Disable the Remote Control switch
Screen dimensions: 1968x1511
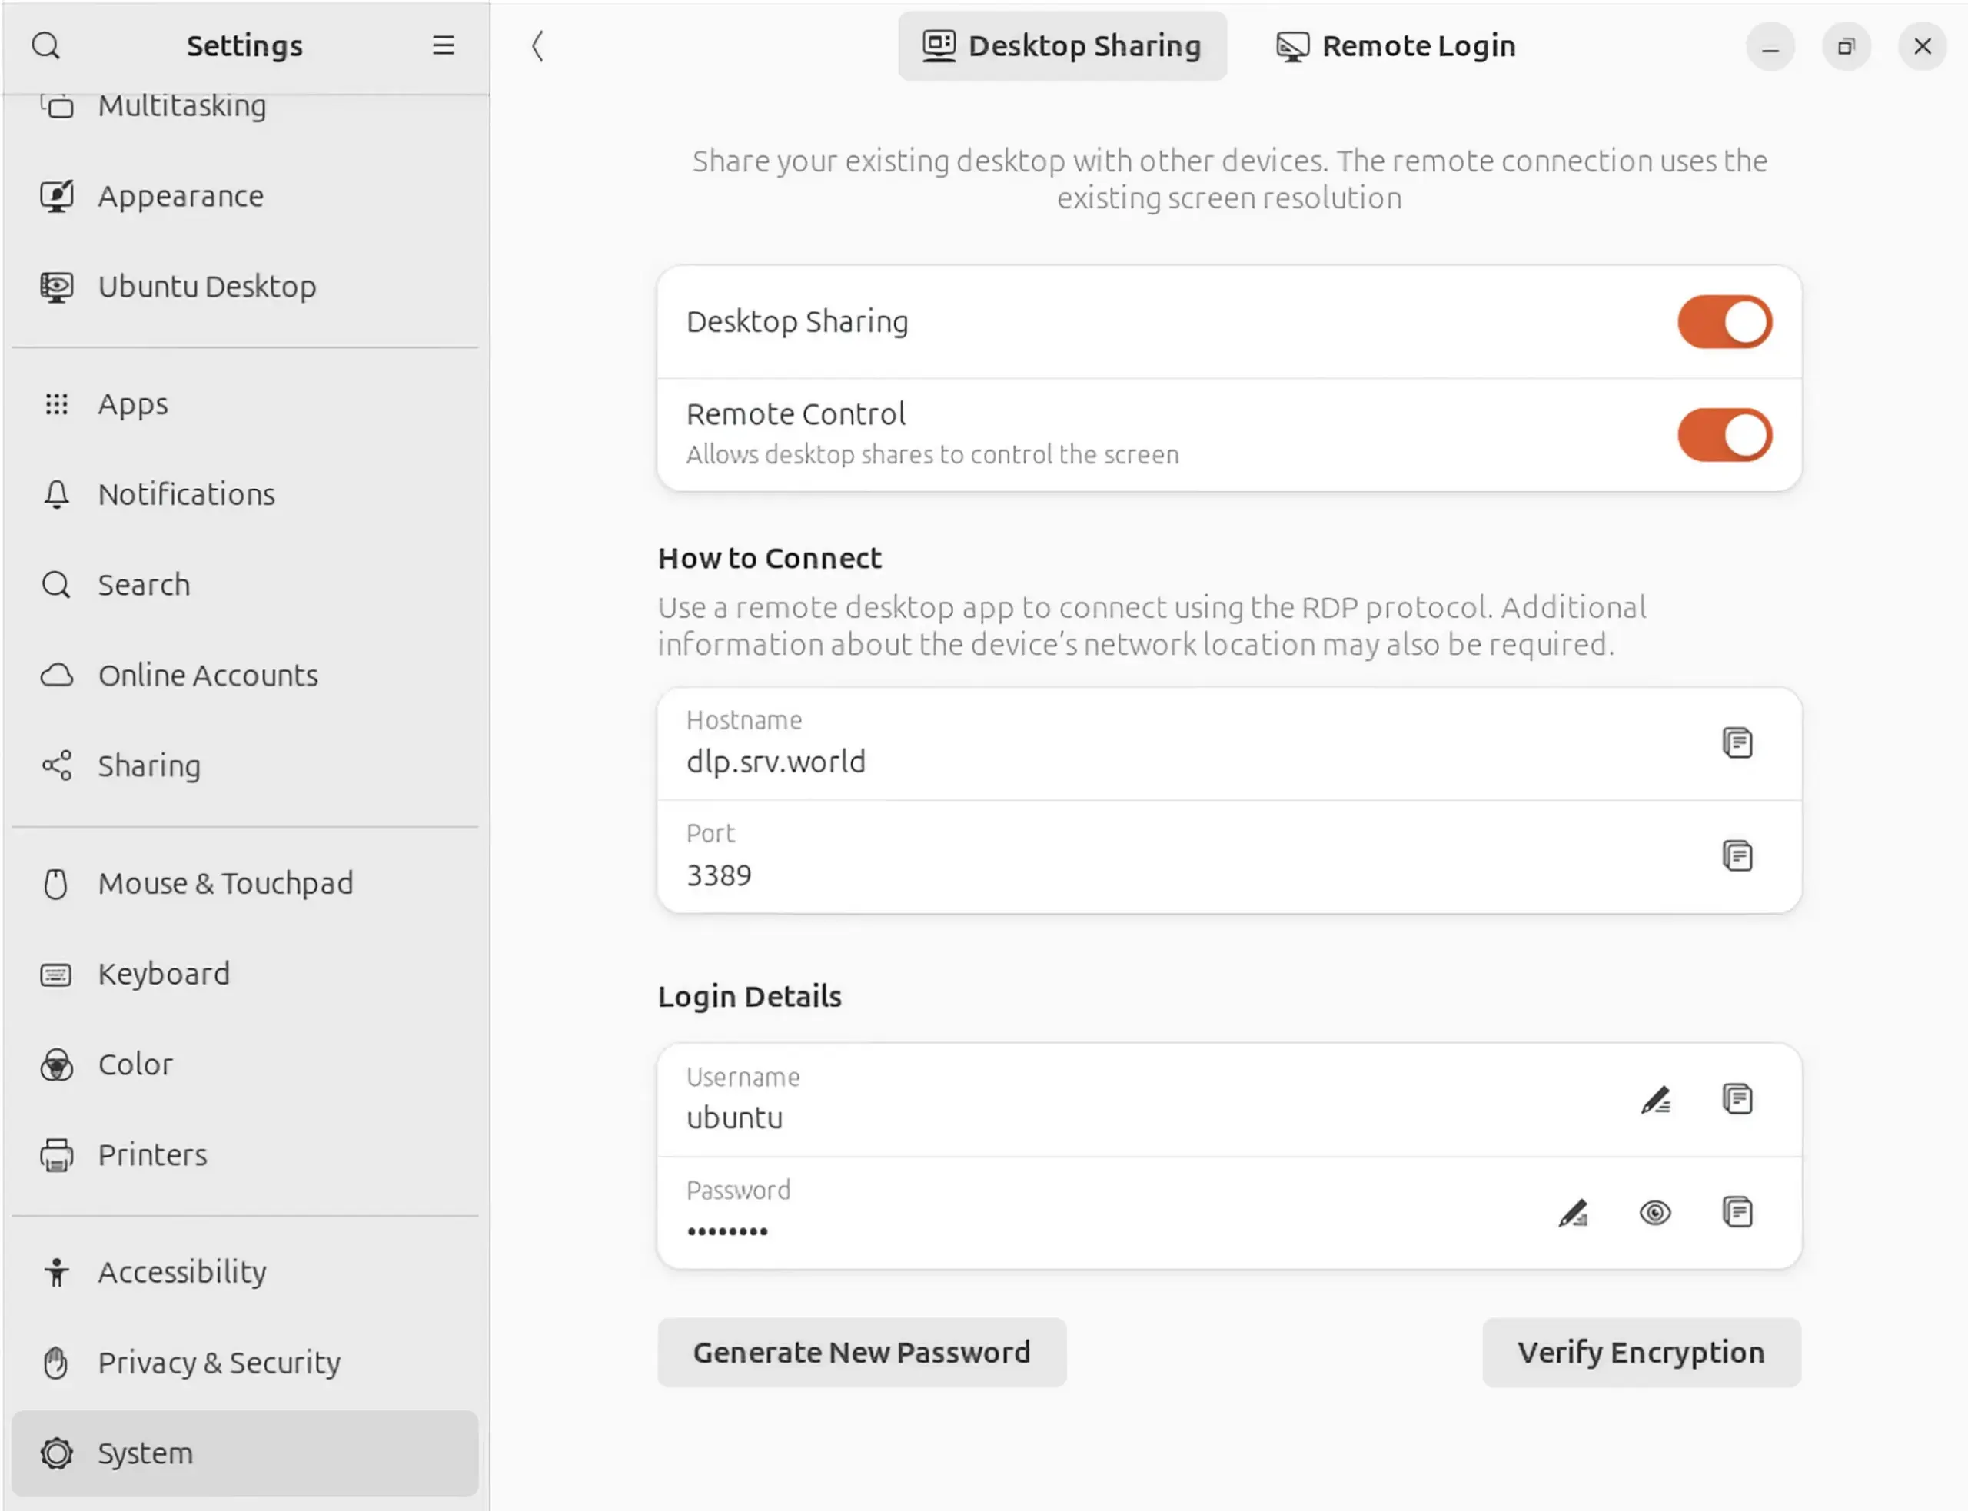(1724, 435)
